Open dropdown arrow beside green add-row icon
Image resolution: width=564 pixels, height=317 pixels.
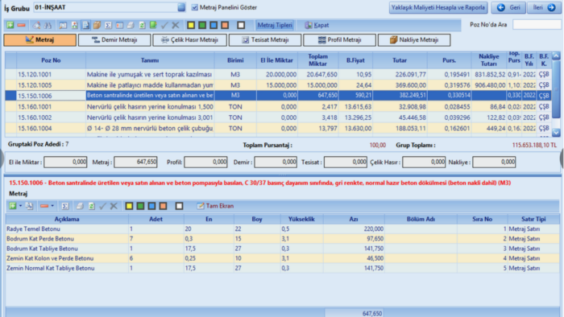[x=20, y=206]
